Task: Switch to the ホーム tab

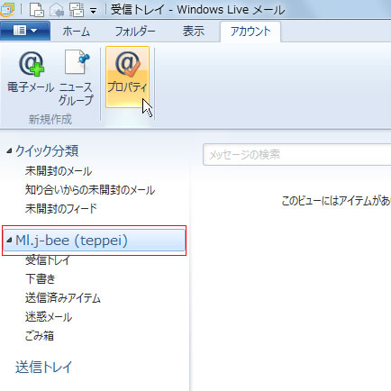Action: tap(76, 32)
